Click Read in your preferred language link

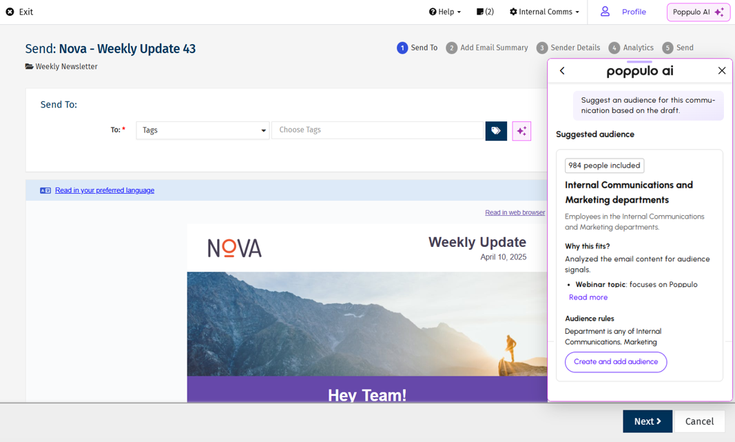[x=105, y=190]
